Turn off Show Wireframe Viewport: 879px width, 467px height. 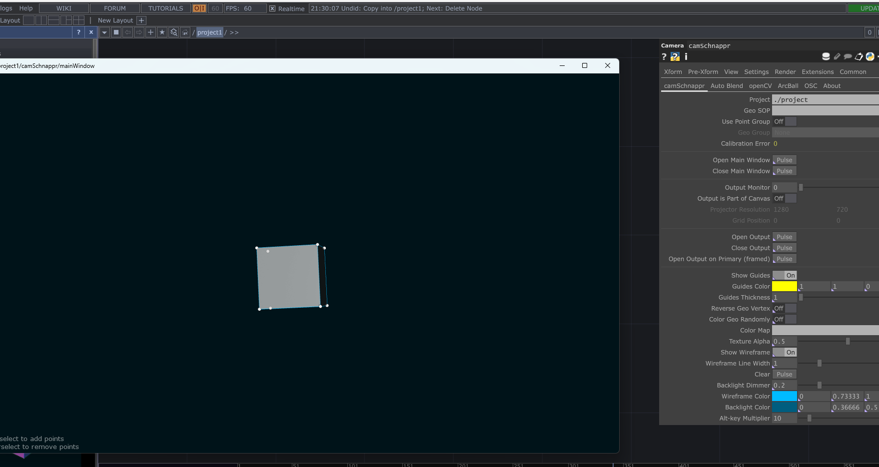pyautogui.click(x=785, y=352)
